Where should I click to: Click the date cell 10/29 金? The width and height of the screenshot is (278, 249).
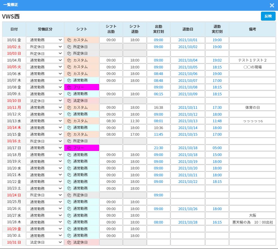click(x=14, y=229)
